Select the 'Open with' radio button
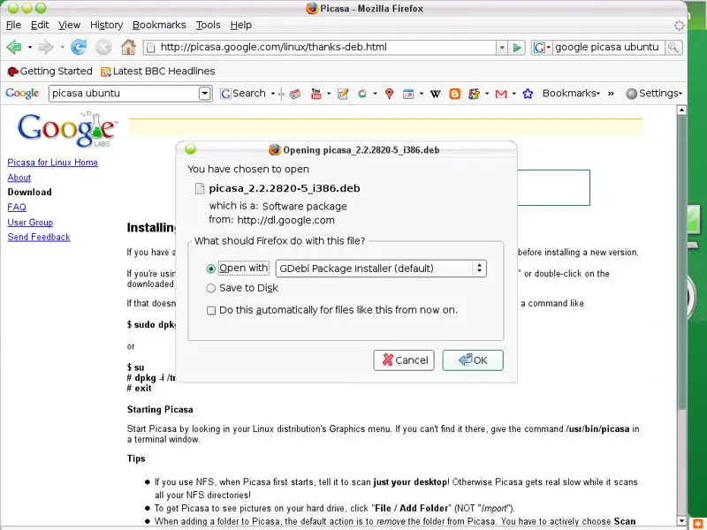This screenshot has height=530, width=707. click(x=210, y=269)
